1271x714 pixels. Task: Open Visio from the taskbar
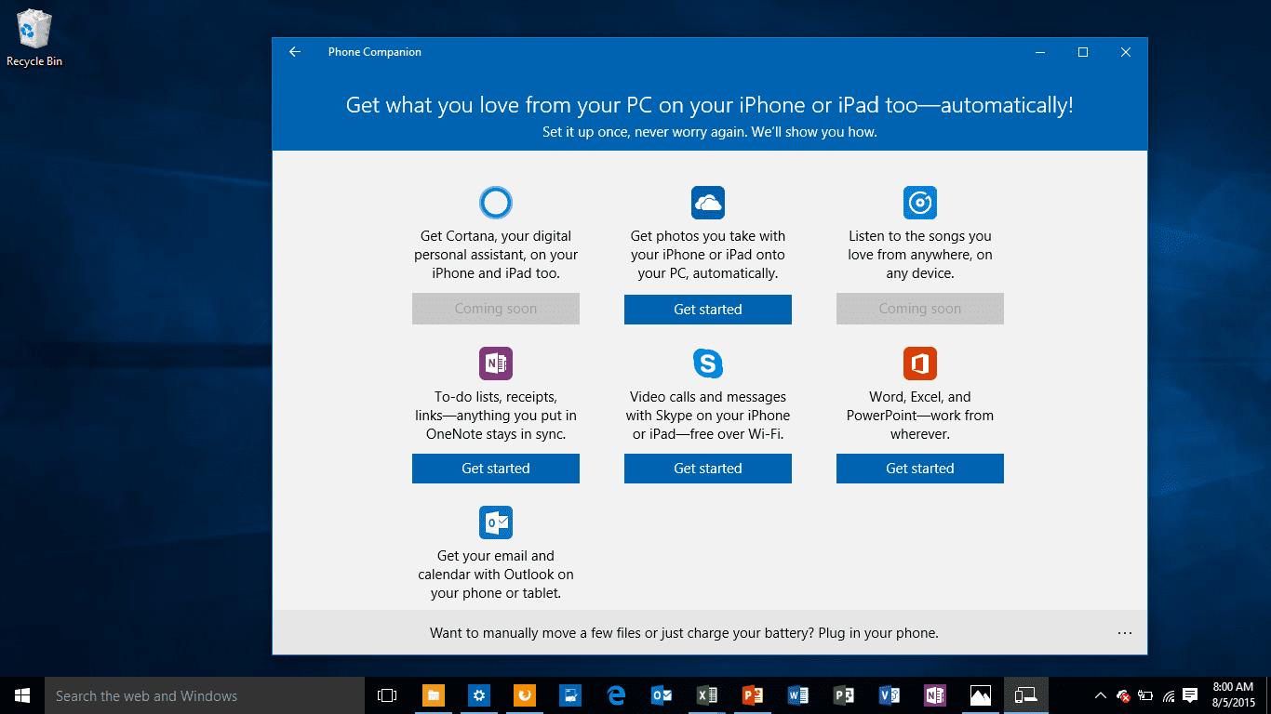pyautogui.click(x=890, y=695)
